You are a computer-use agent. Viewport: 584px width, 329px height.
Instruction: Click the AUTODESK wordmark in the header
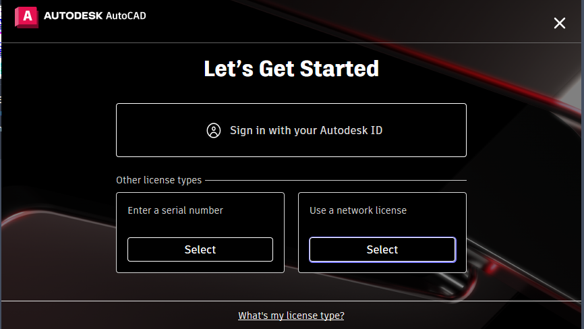coord(73,16)
